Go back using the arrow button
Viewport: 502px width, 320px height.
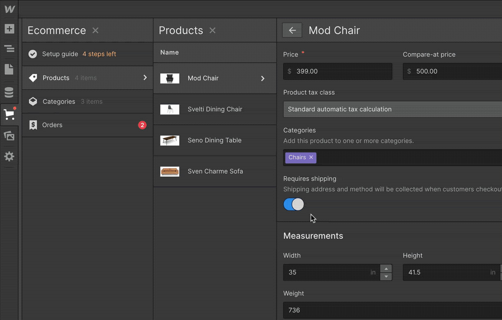292,30
